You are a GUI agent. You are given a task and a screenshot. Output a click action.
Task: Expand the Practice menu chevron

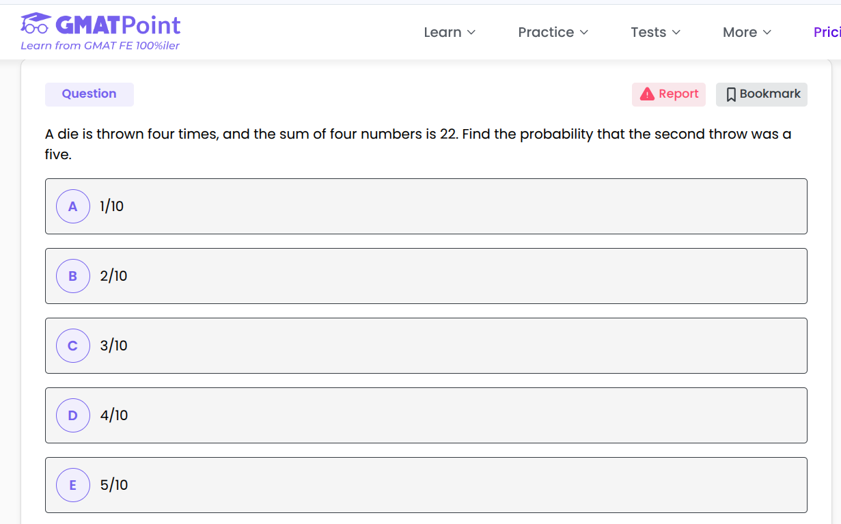pyautogui.click(x=584, y=33)
